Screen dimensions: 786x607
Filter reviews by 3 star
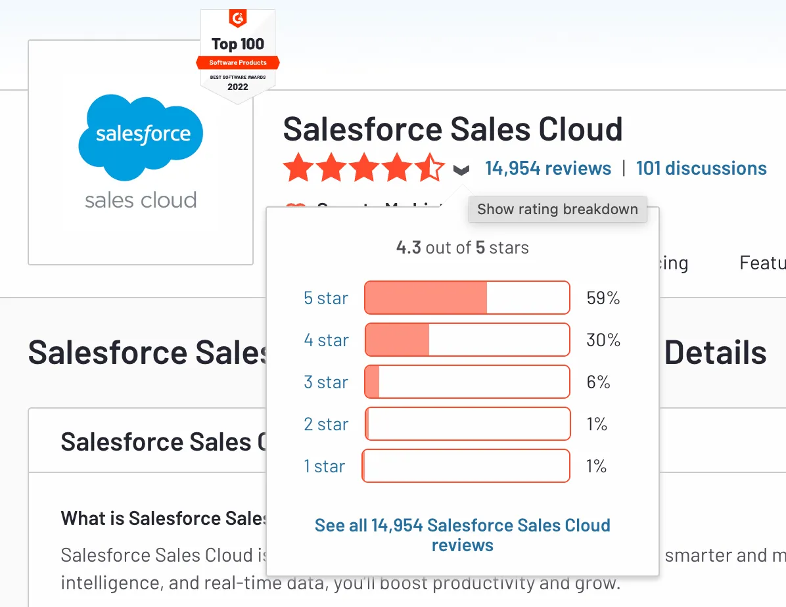[326, 382]
